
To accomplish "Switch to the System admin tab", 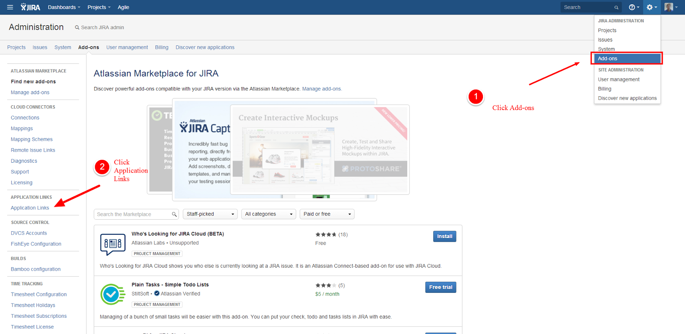I will [63, 48].
